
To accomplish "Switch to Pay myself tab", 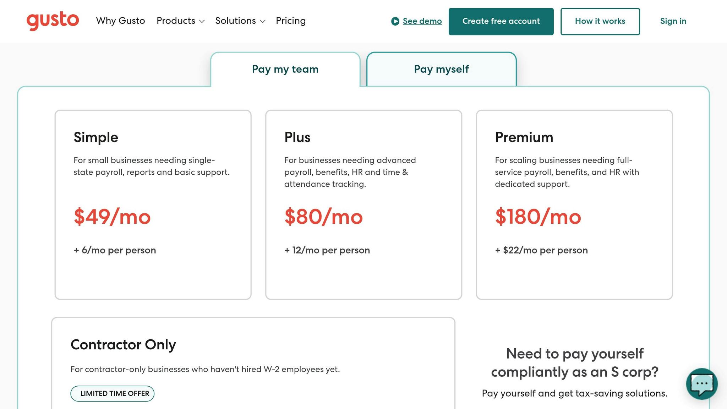I will (441, 69).
